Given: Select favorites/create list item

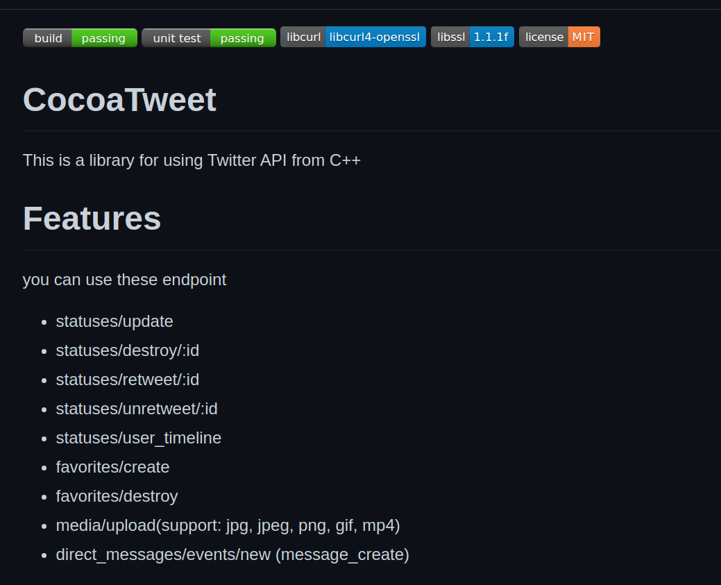Looking at the screenshot, I should pos(112,467).
